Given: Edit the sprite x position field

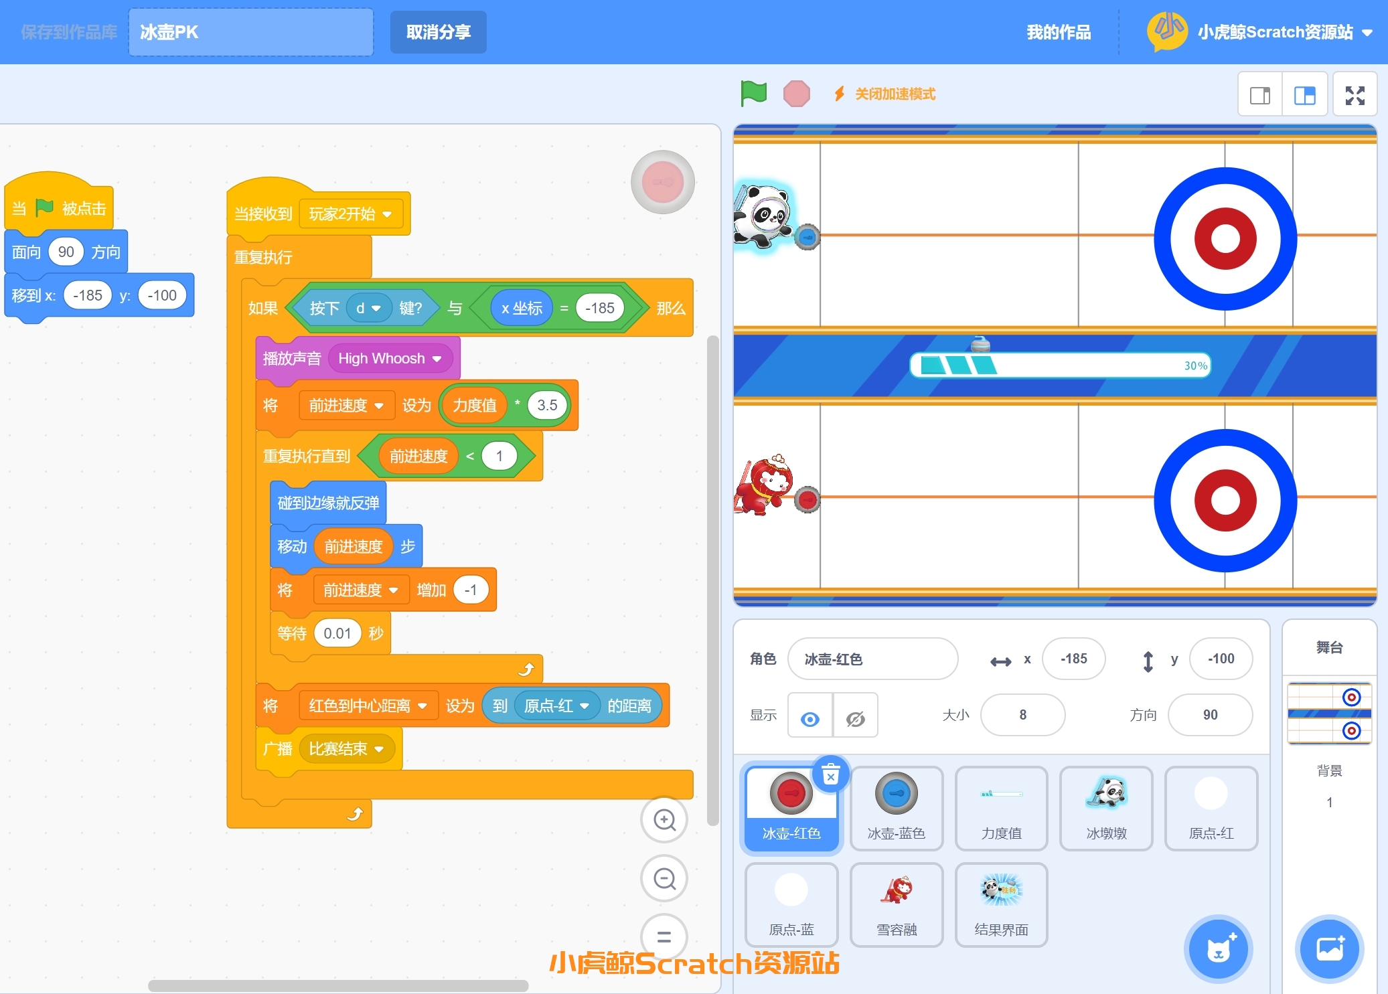Looking at the screenshot, I should pyautogui.click(x=1073, y=659).
